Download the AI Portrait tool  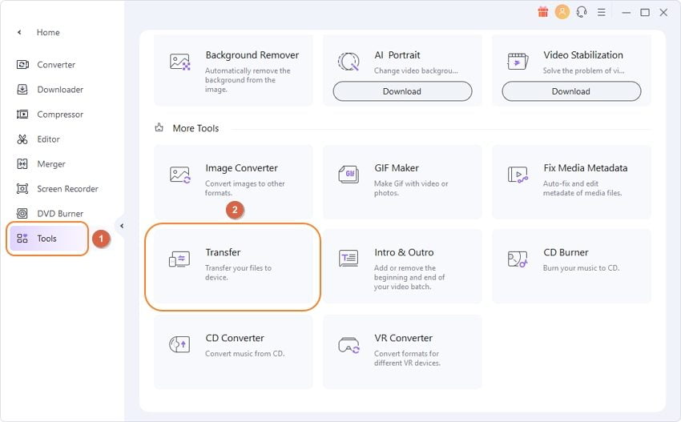[401, 91]
